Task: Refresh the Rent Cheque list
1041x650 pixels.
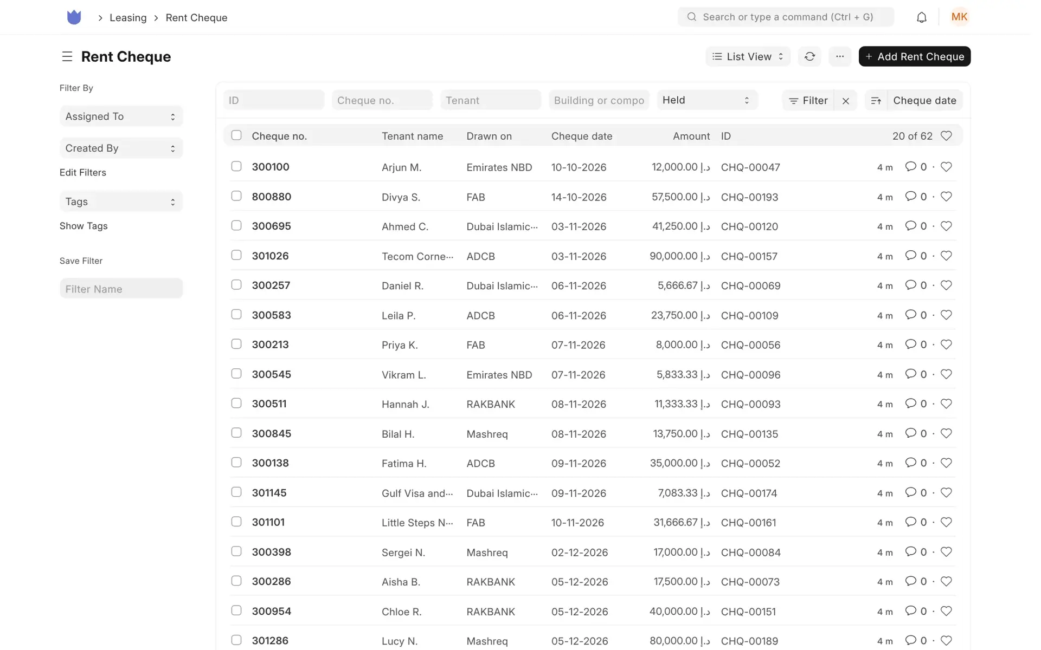Action: pos(809,56)
